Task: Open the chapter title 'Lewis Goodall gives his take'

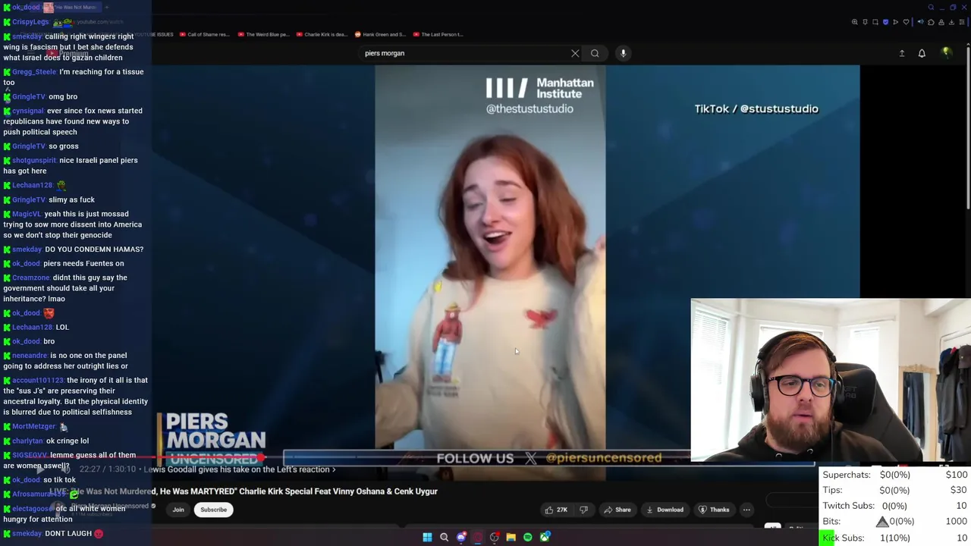Action: tap(239, 469)
